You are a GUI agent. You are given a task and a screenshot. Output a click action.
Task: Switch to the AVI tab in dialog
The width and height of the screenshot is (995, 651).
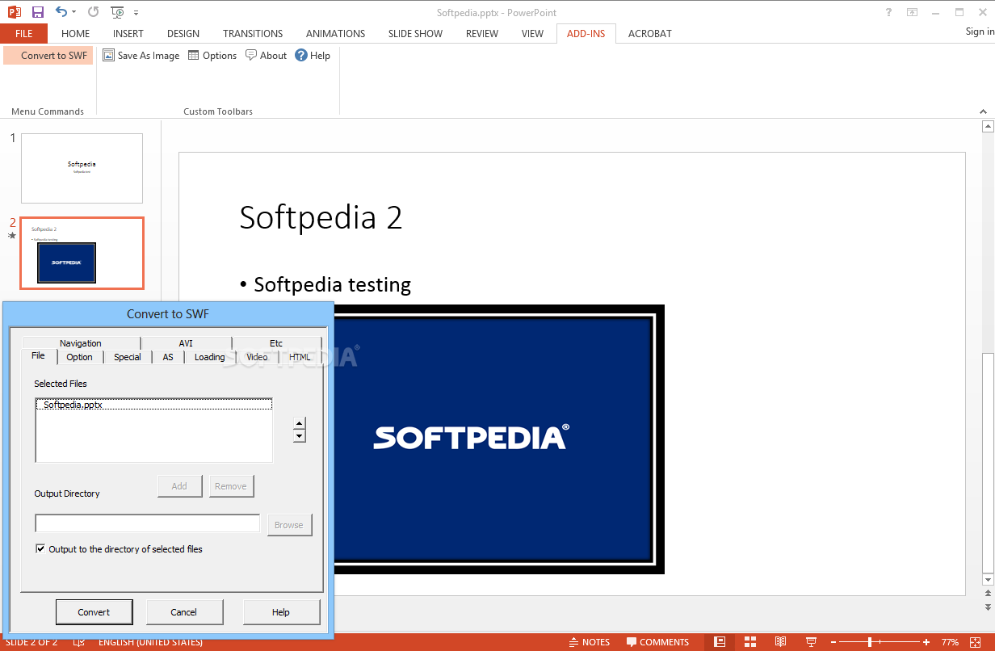(x=186, y=343)
